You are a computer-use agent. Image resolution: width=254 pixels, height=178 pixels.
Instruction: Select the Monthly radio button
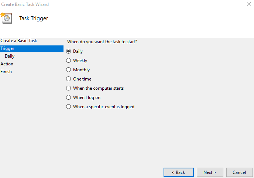pos(69,70)
